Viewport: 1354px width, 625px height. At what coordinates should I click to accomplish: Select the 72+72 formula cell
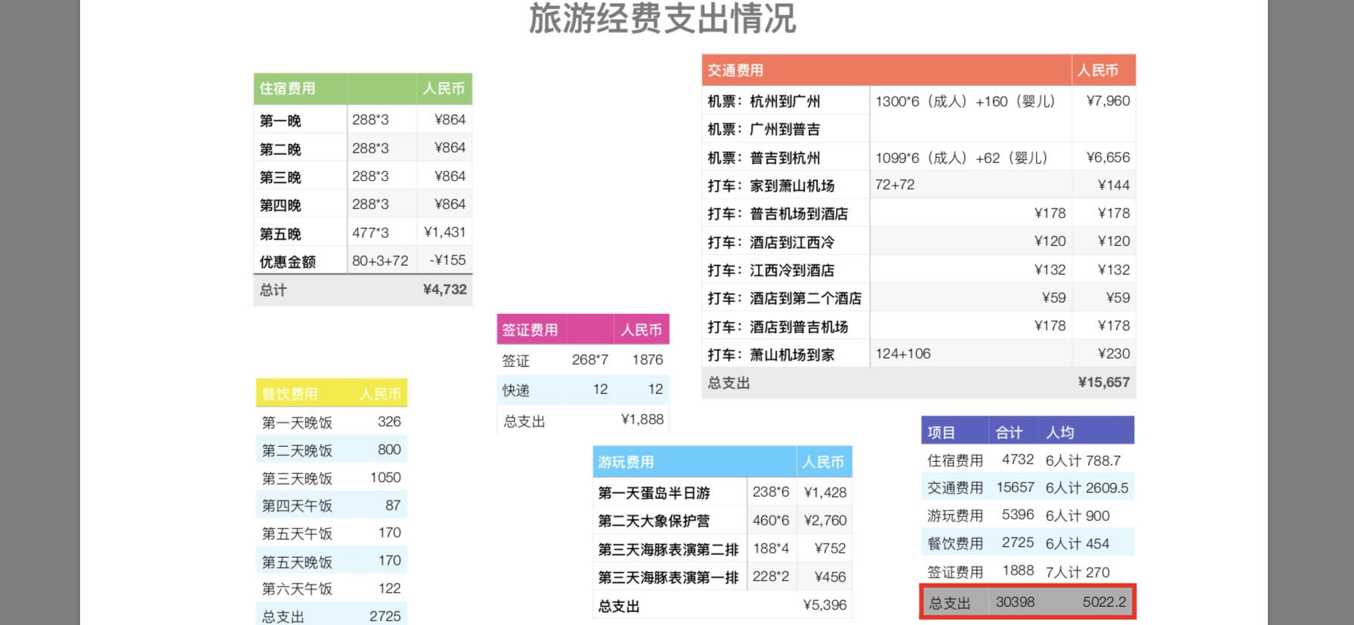(895, 185)
